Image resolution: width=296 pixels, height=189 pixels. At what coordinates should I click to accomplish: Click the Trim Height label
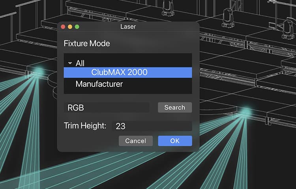pos(85,126)
